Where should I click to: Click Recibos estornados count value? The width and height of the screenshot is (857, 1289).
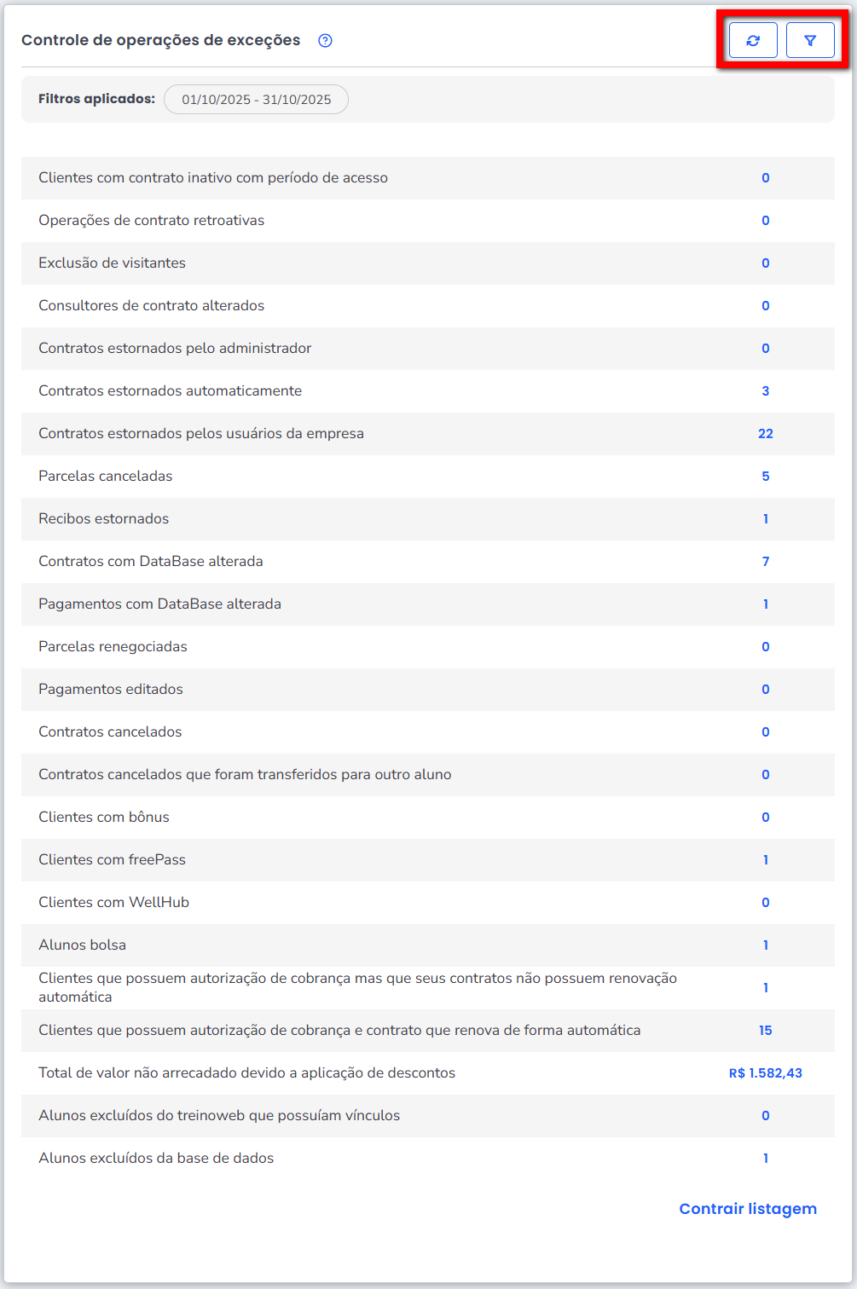(766, 519)
